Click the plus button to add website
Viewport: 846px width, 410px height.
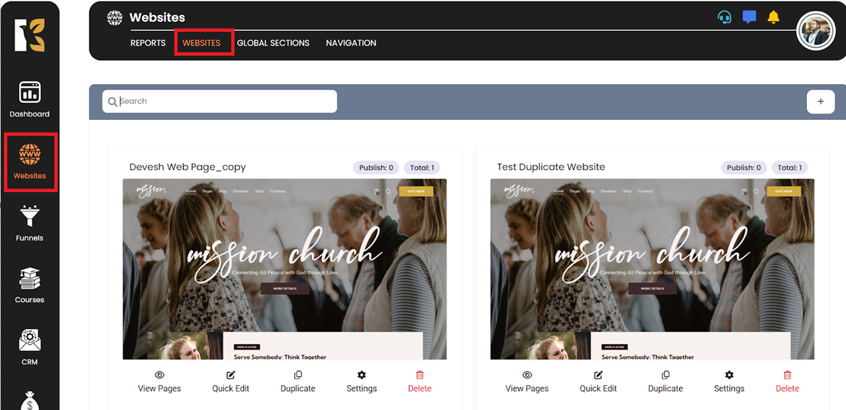tap(820, 101)
